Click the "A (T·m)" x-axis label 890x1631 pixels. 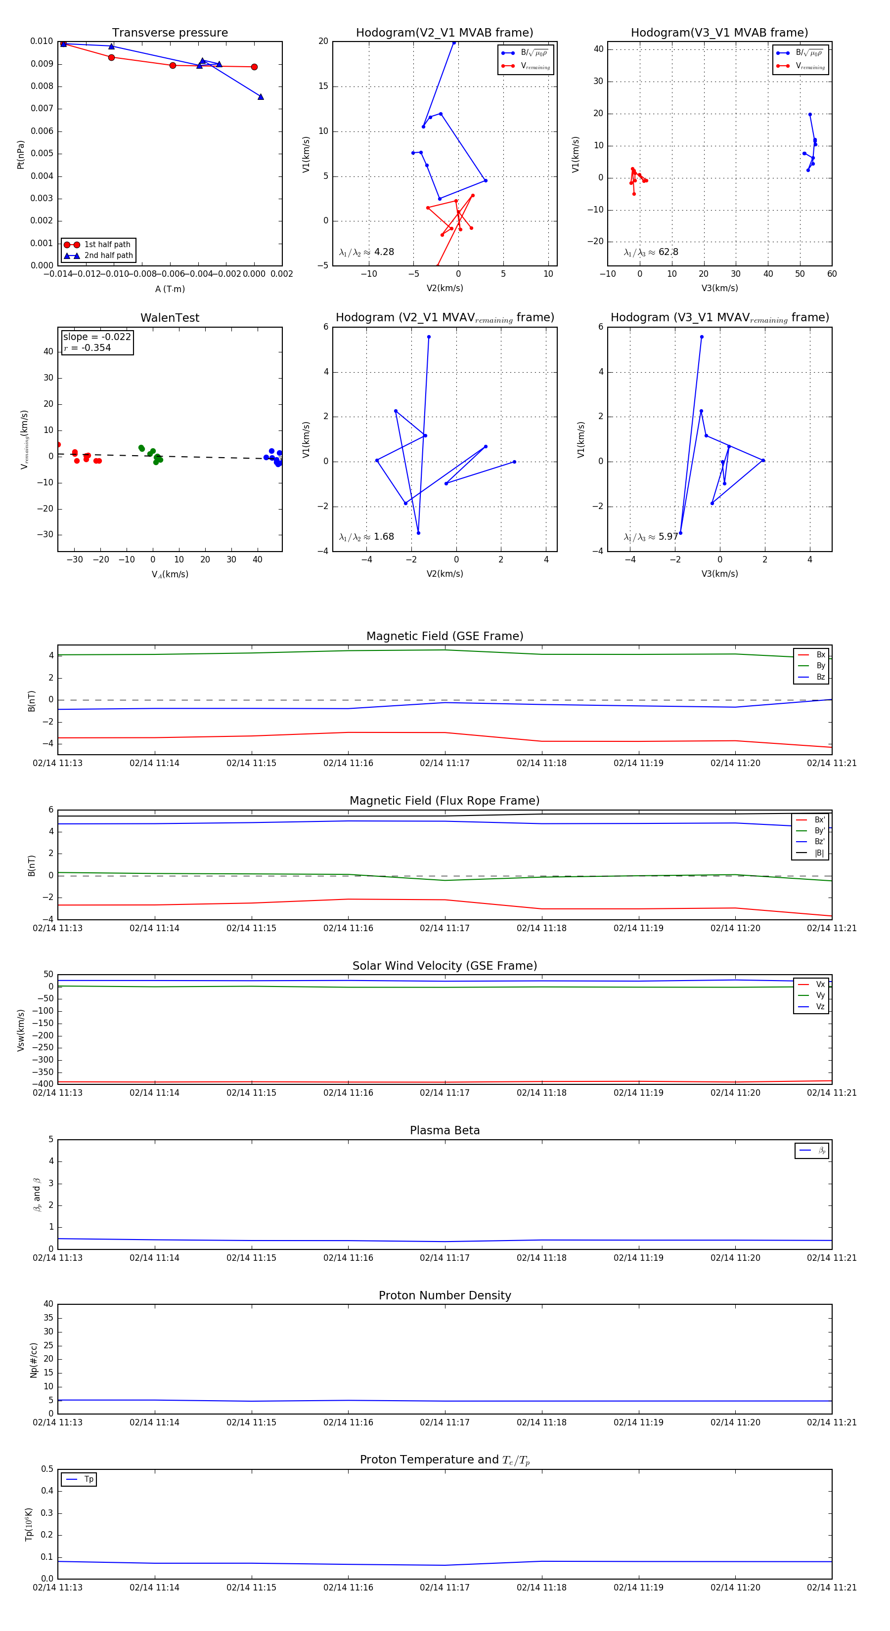(x=170, y=289)
